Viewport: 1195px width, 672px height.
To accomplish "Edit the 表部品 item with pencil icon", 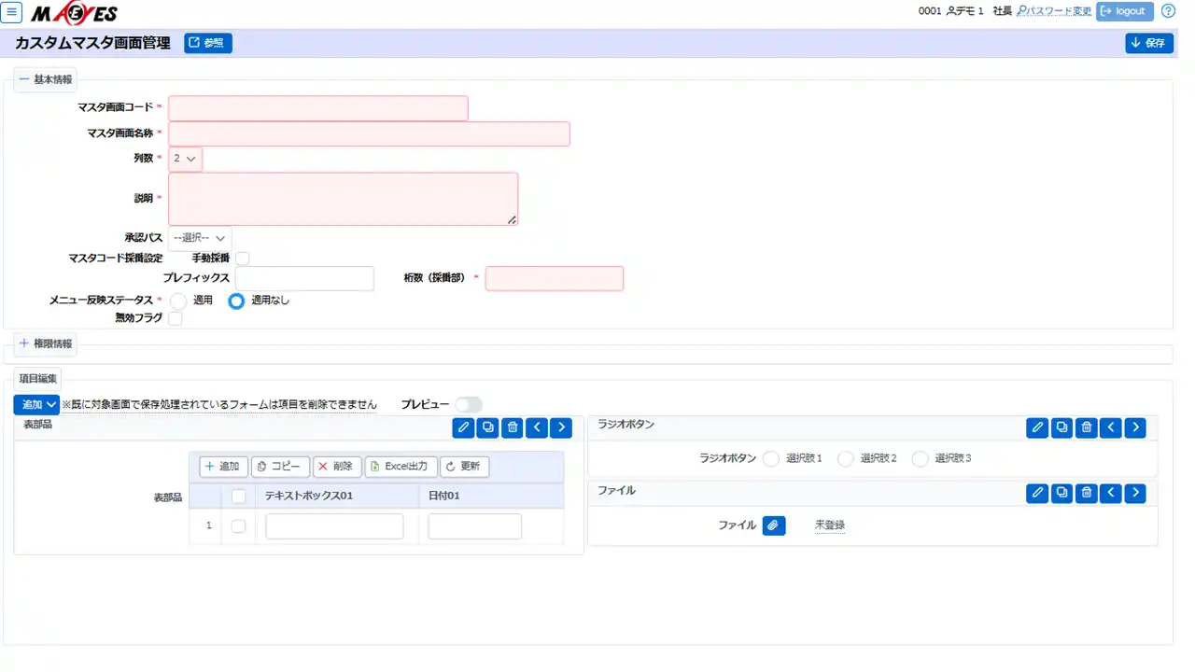I will point(463,427).
